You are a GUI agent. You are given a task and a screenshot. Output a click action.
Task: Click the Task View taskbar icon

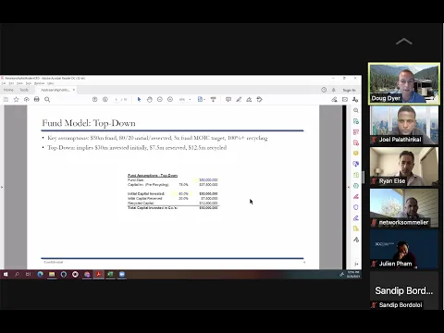[28, 274]
